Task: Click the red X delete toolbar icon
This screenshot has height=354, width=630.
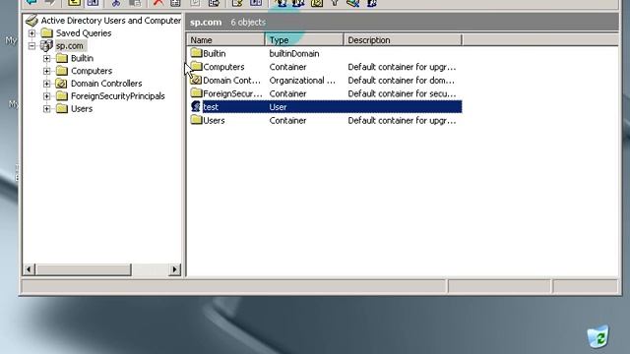Action: (x=158, y=3)
